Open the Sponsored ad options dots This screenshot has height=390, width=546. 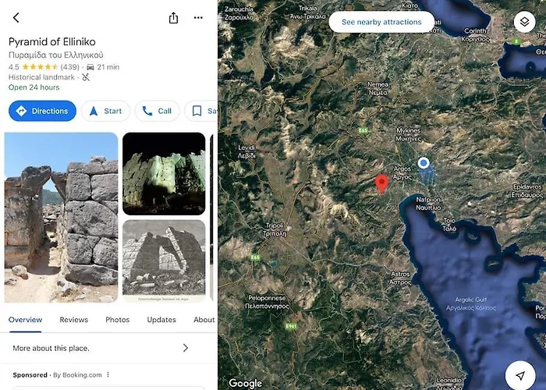[x=108, y=374]
